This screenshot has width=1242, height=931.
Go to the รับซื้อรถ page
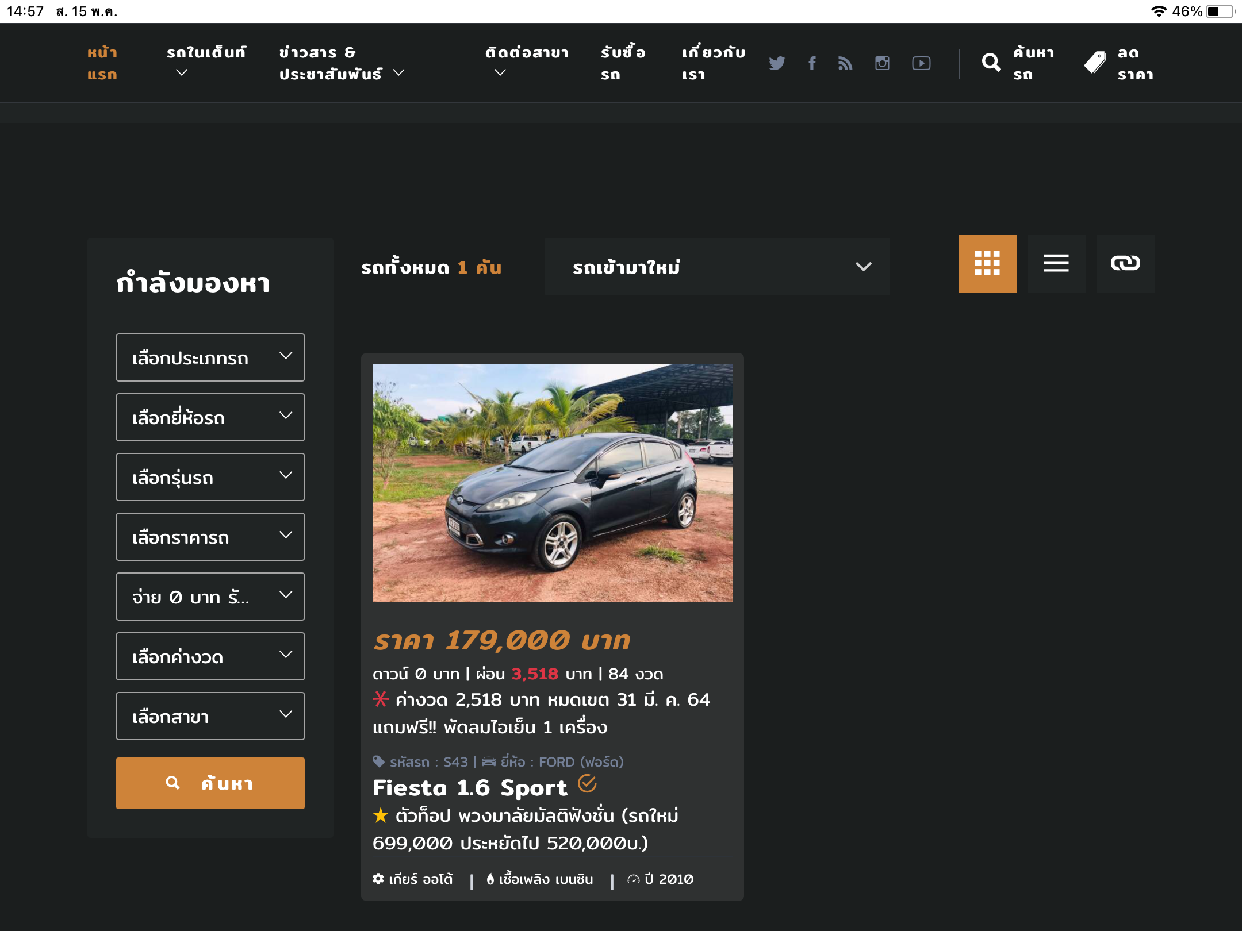(623, 63)
